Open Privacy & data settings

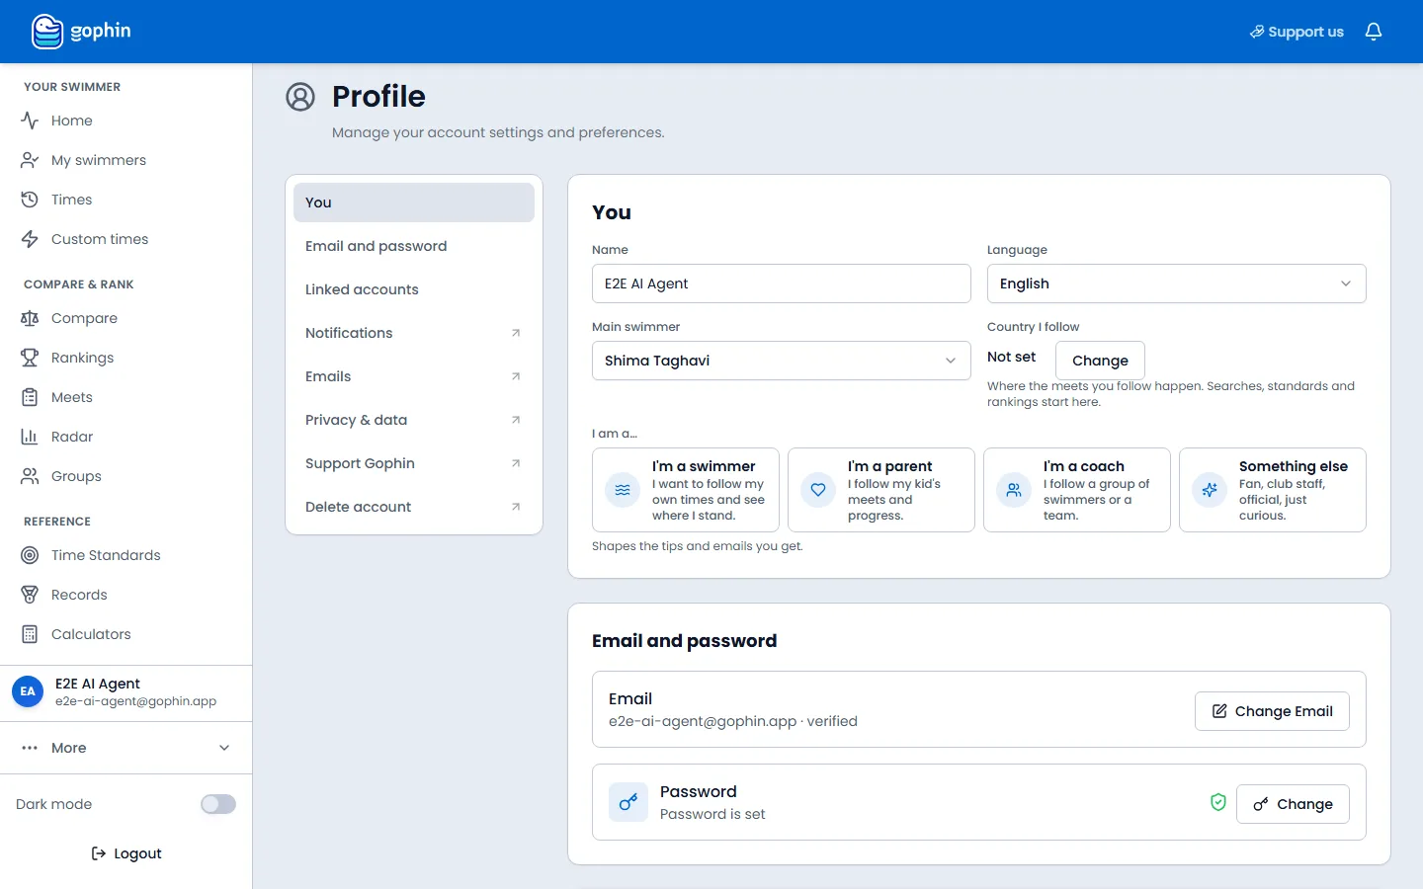414,420
